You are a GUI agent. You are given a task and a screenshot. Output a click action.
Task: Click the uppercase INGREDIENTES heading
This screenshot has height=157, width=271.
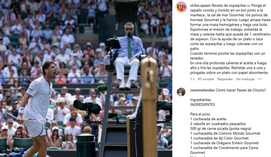pyautogui.click(x=202, y=105)
